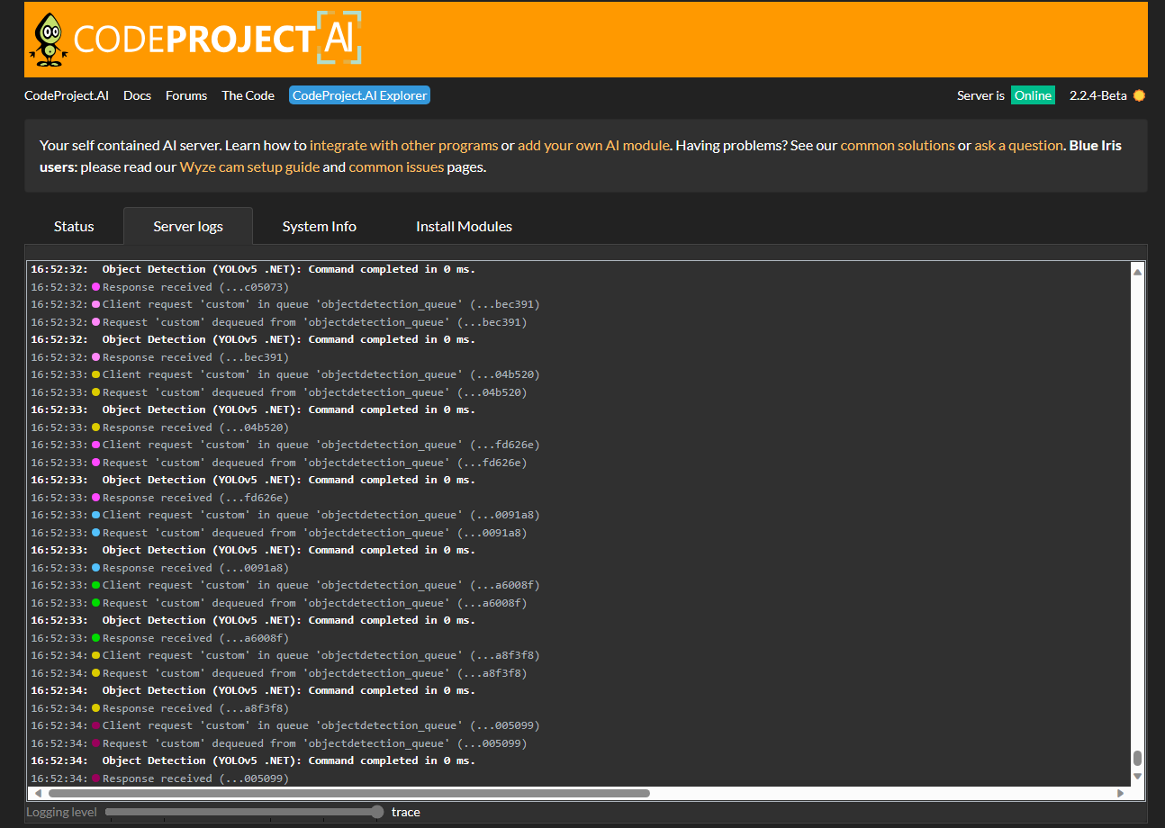The width and height of the screenshot is (1165, 828).
Task: Click the 'Response received (...0091a8)' log line
Action: [160, 568]
